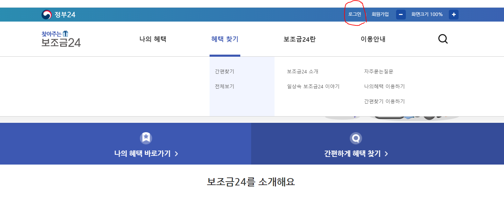Click the 보조금24를 소개해요 heading
This screenshot has height=199, width=504.
pyautogui.click(x=251, y=182)
